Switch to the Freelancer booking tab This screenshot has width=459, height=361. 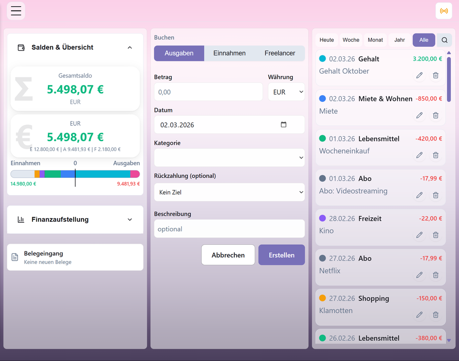[x=280, y=53]
